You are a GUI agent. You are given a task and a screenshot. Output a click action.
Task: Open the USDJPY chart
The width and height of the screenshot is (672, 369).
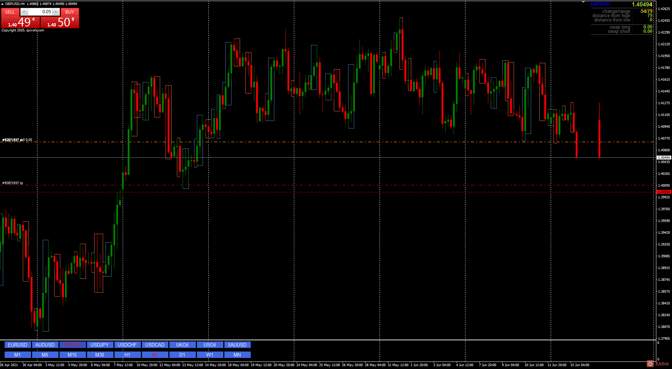pos(100,345)
